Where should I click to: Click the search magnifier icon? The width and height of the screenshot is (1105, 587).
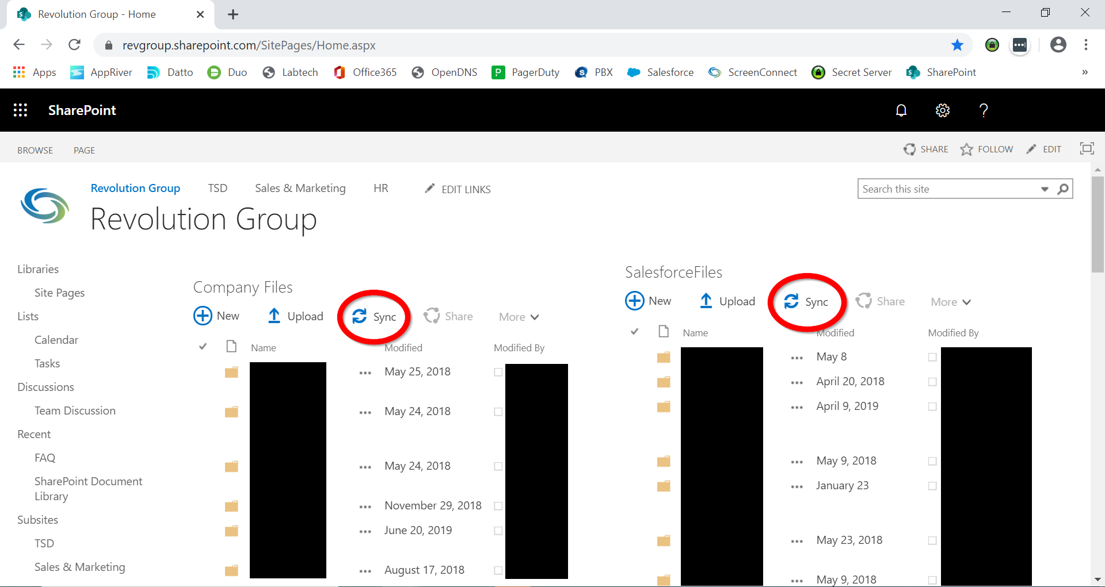1064,189
